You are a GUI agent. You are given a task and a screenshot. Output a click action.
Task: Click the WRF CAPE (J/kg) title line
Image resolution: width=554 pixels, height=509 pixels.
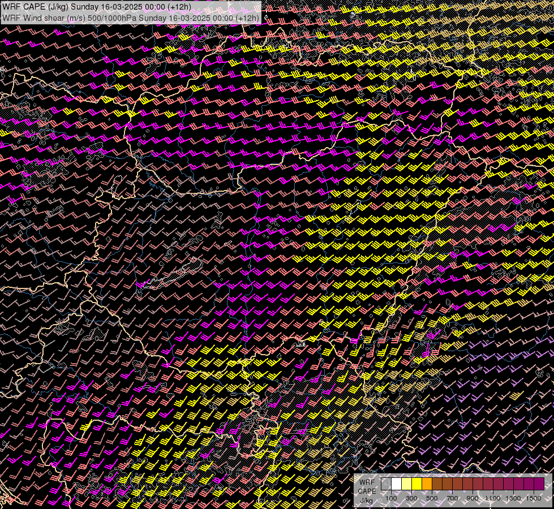97,7
